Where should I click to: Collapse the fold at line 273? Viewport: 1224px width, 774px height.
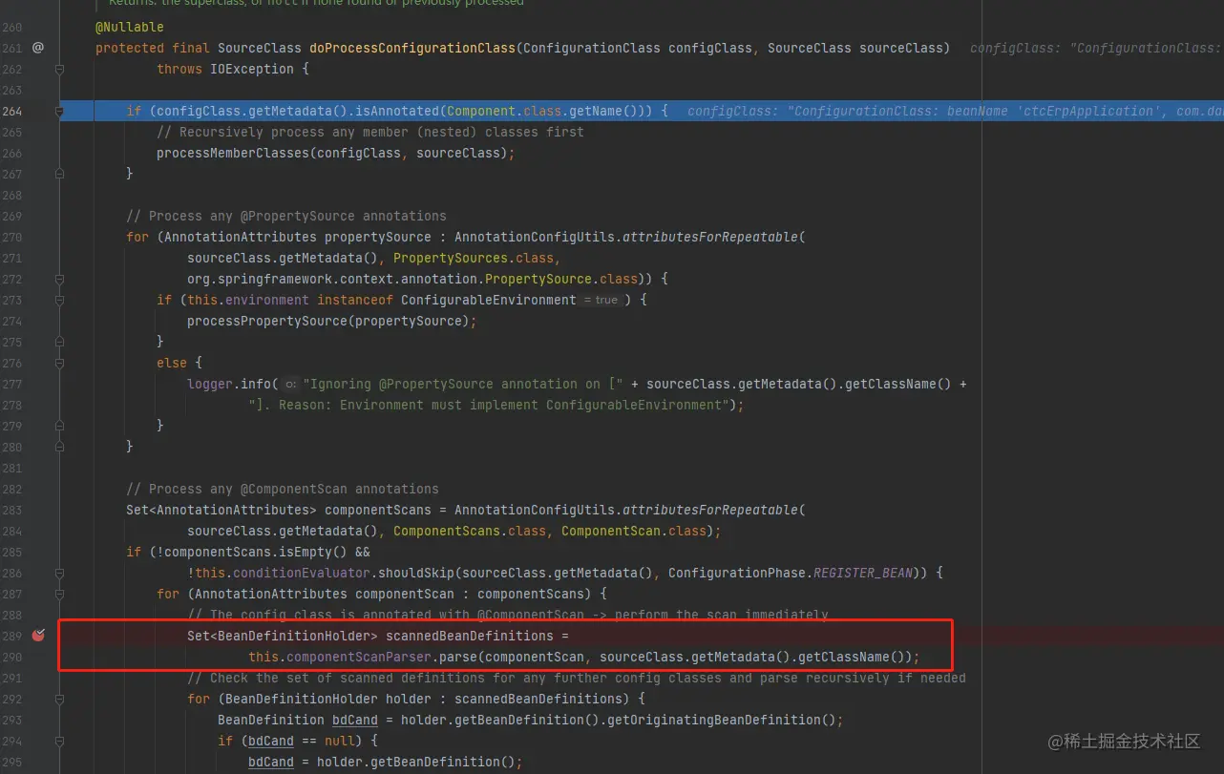point(59,300)
